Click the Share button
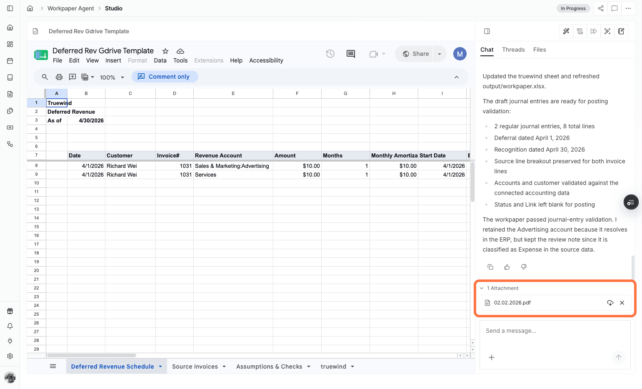This screenshot has height=389, width=642. coord(416,54)
